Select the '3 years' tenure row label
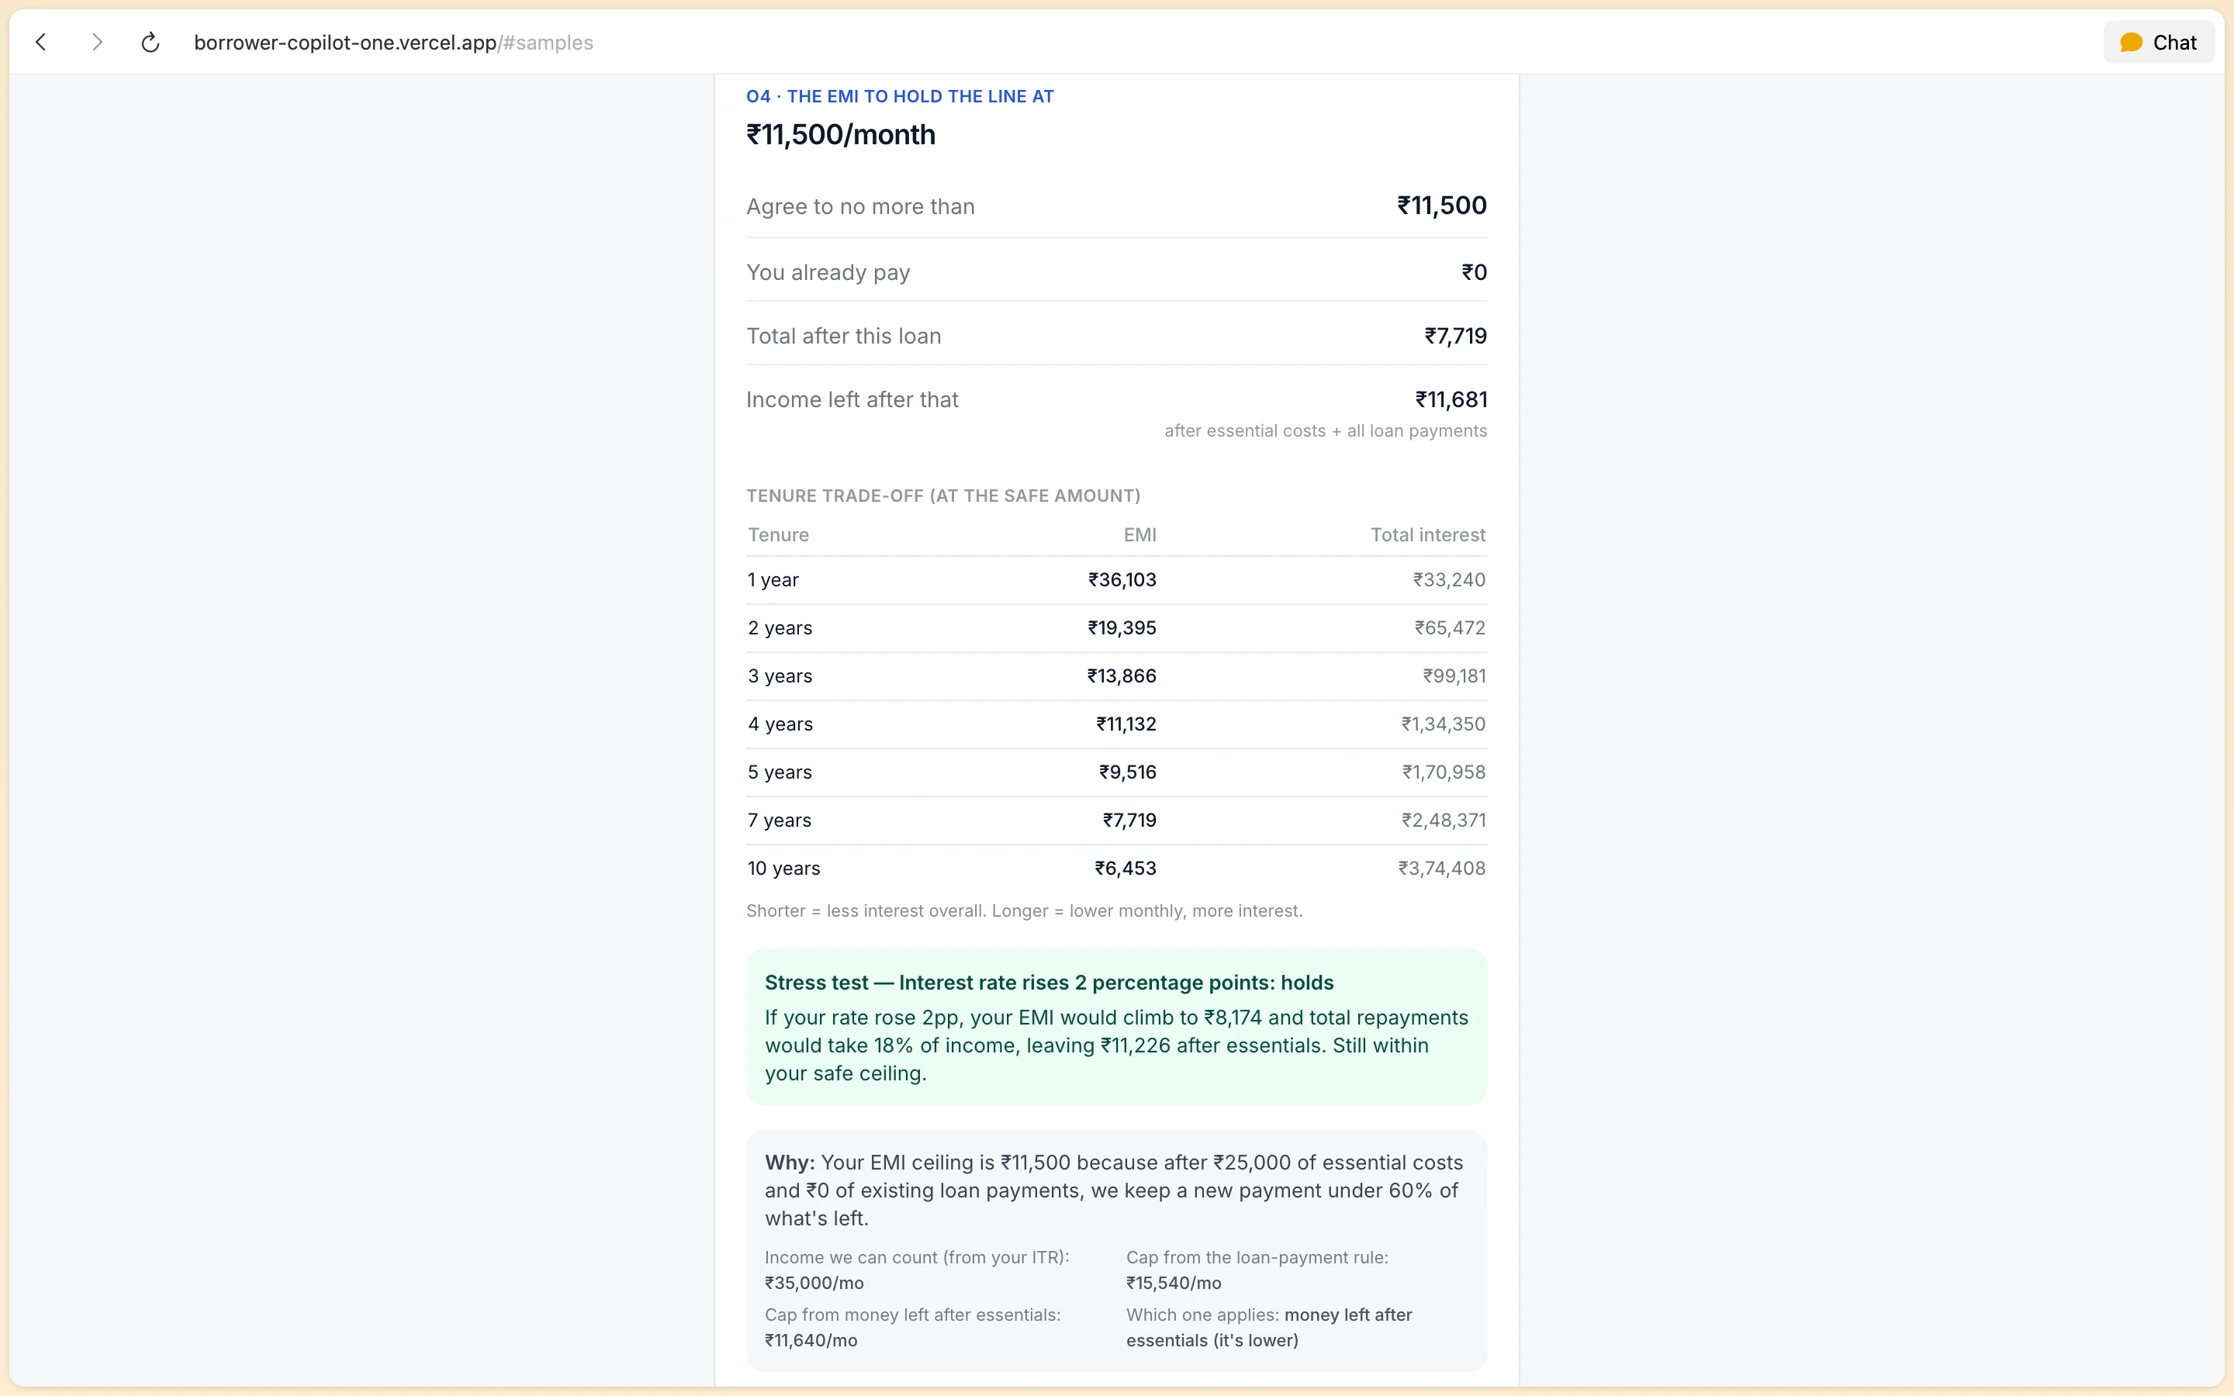The width and height of the screenshot is (2234, 1396). tap(780, 676)
